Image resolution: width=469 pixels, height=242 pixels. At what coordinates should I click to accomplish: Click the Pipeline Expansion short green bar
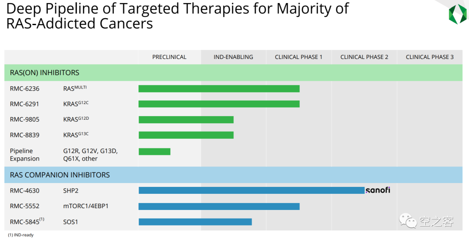pos(155,151)
